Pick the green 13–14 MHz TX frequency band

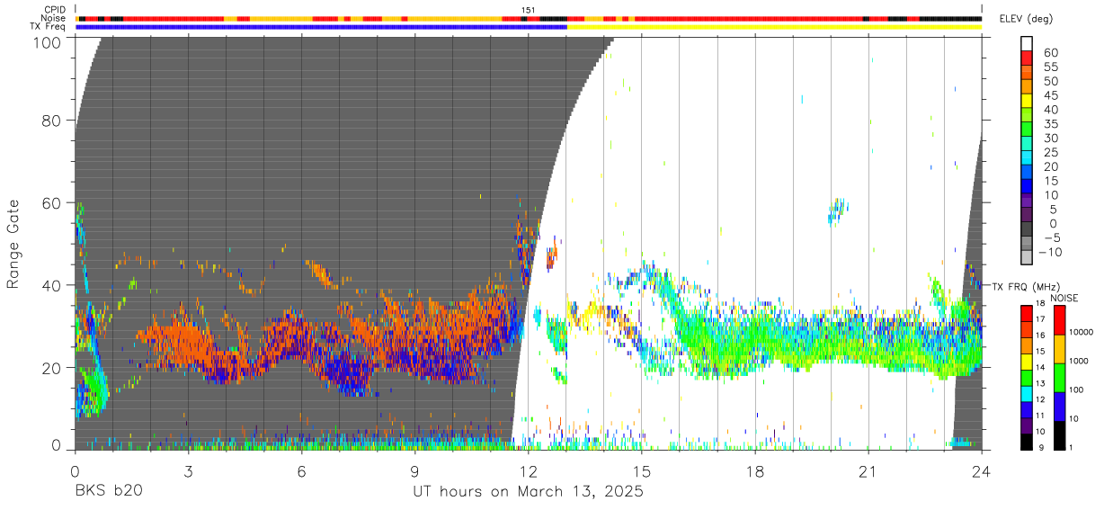point(1027,378)
